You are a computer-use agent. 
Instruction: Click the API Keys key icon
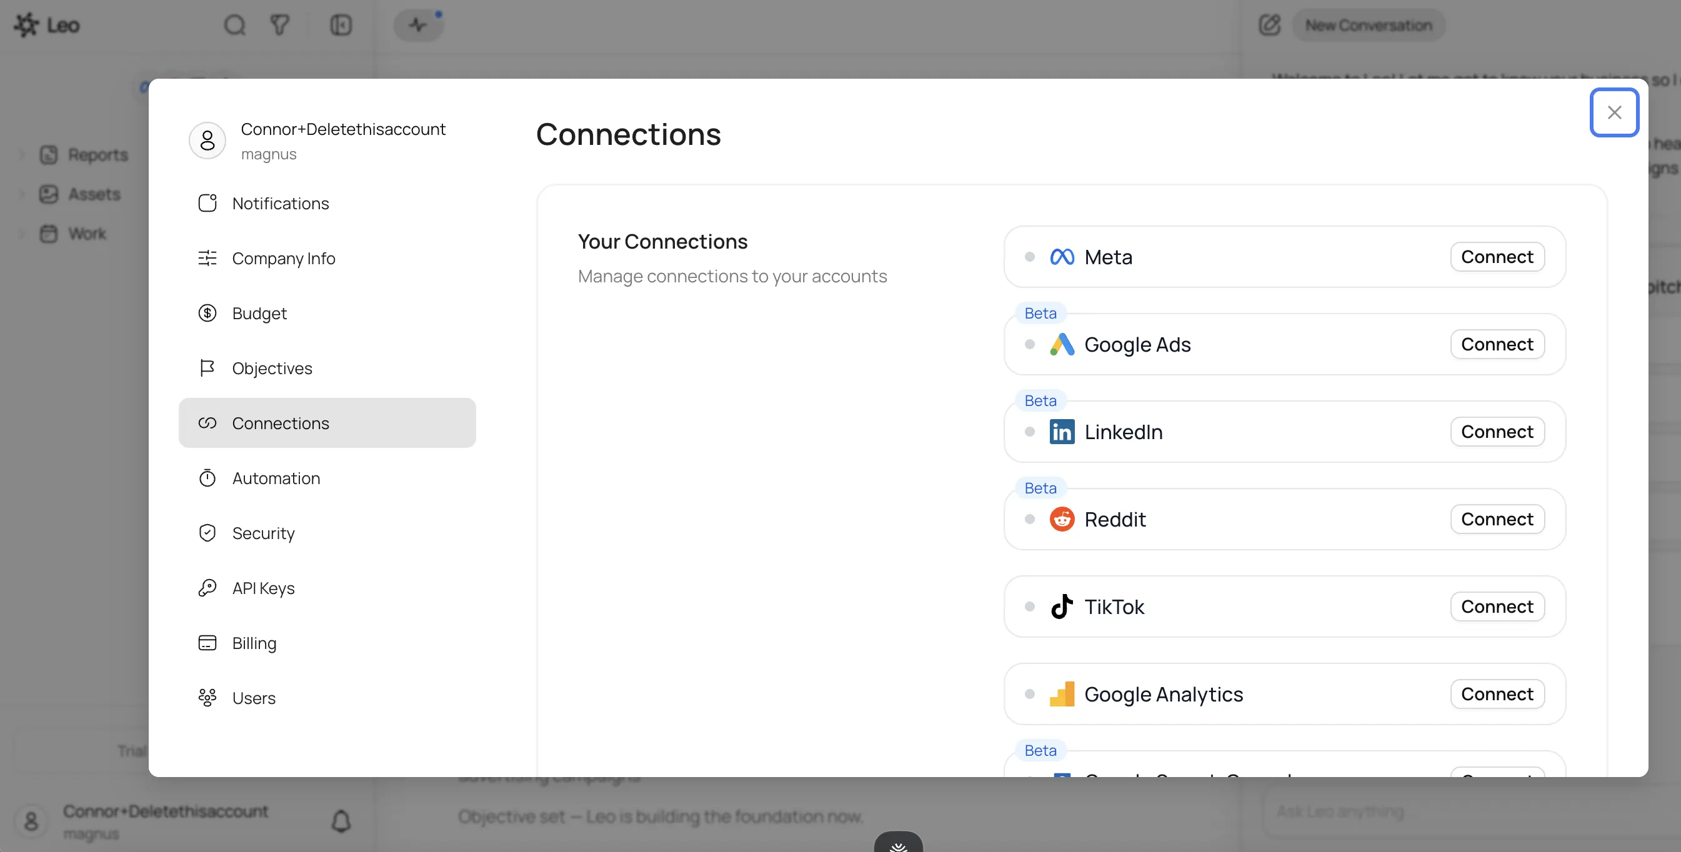(x=207, y=588)
